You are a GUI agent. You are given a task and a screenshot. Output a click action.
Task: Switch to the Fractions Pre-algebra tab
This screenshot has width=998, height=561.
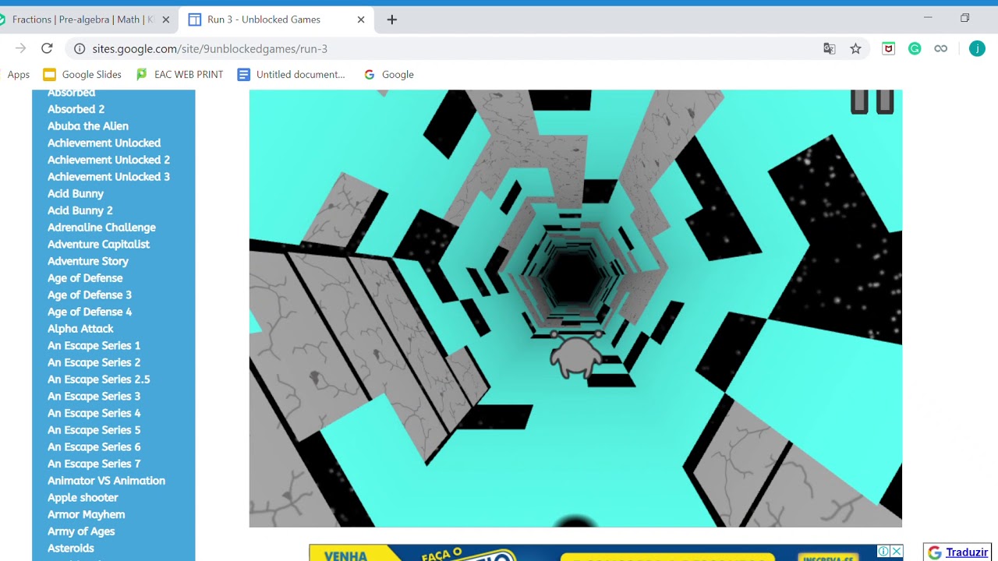[x=82, y=19]
